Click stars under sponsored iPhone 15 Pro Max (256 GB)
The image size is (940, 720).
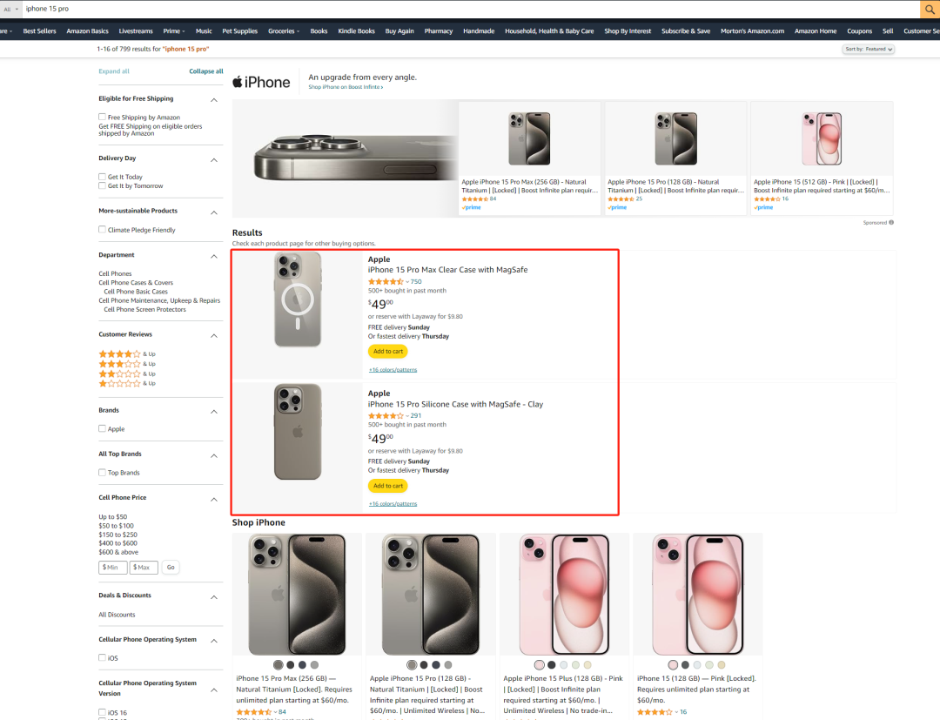pyautogui.click(x=474, y=199)
